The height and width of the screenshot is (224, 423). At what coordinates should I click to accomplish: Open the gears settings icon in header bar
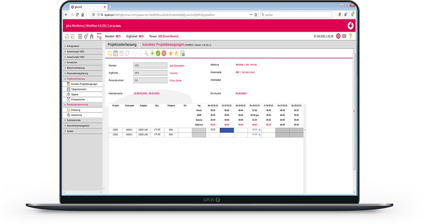point(86,36)
